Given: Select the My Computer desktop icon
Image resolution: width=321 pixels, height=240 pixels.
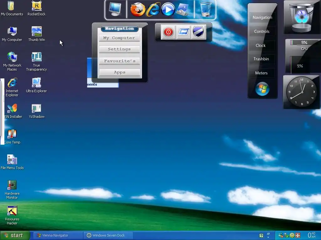Looking at the screenshot, I should tap(12, 34).
